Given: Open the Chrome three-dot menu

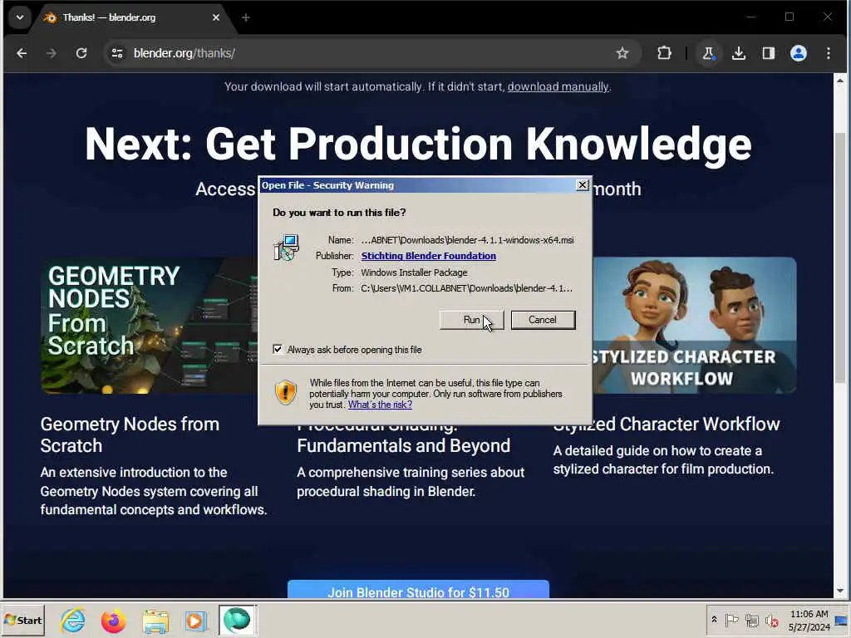Looking at the screenshot, I should pyautogui.click(x=829, y=53).
